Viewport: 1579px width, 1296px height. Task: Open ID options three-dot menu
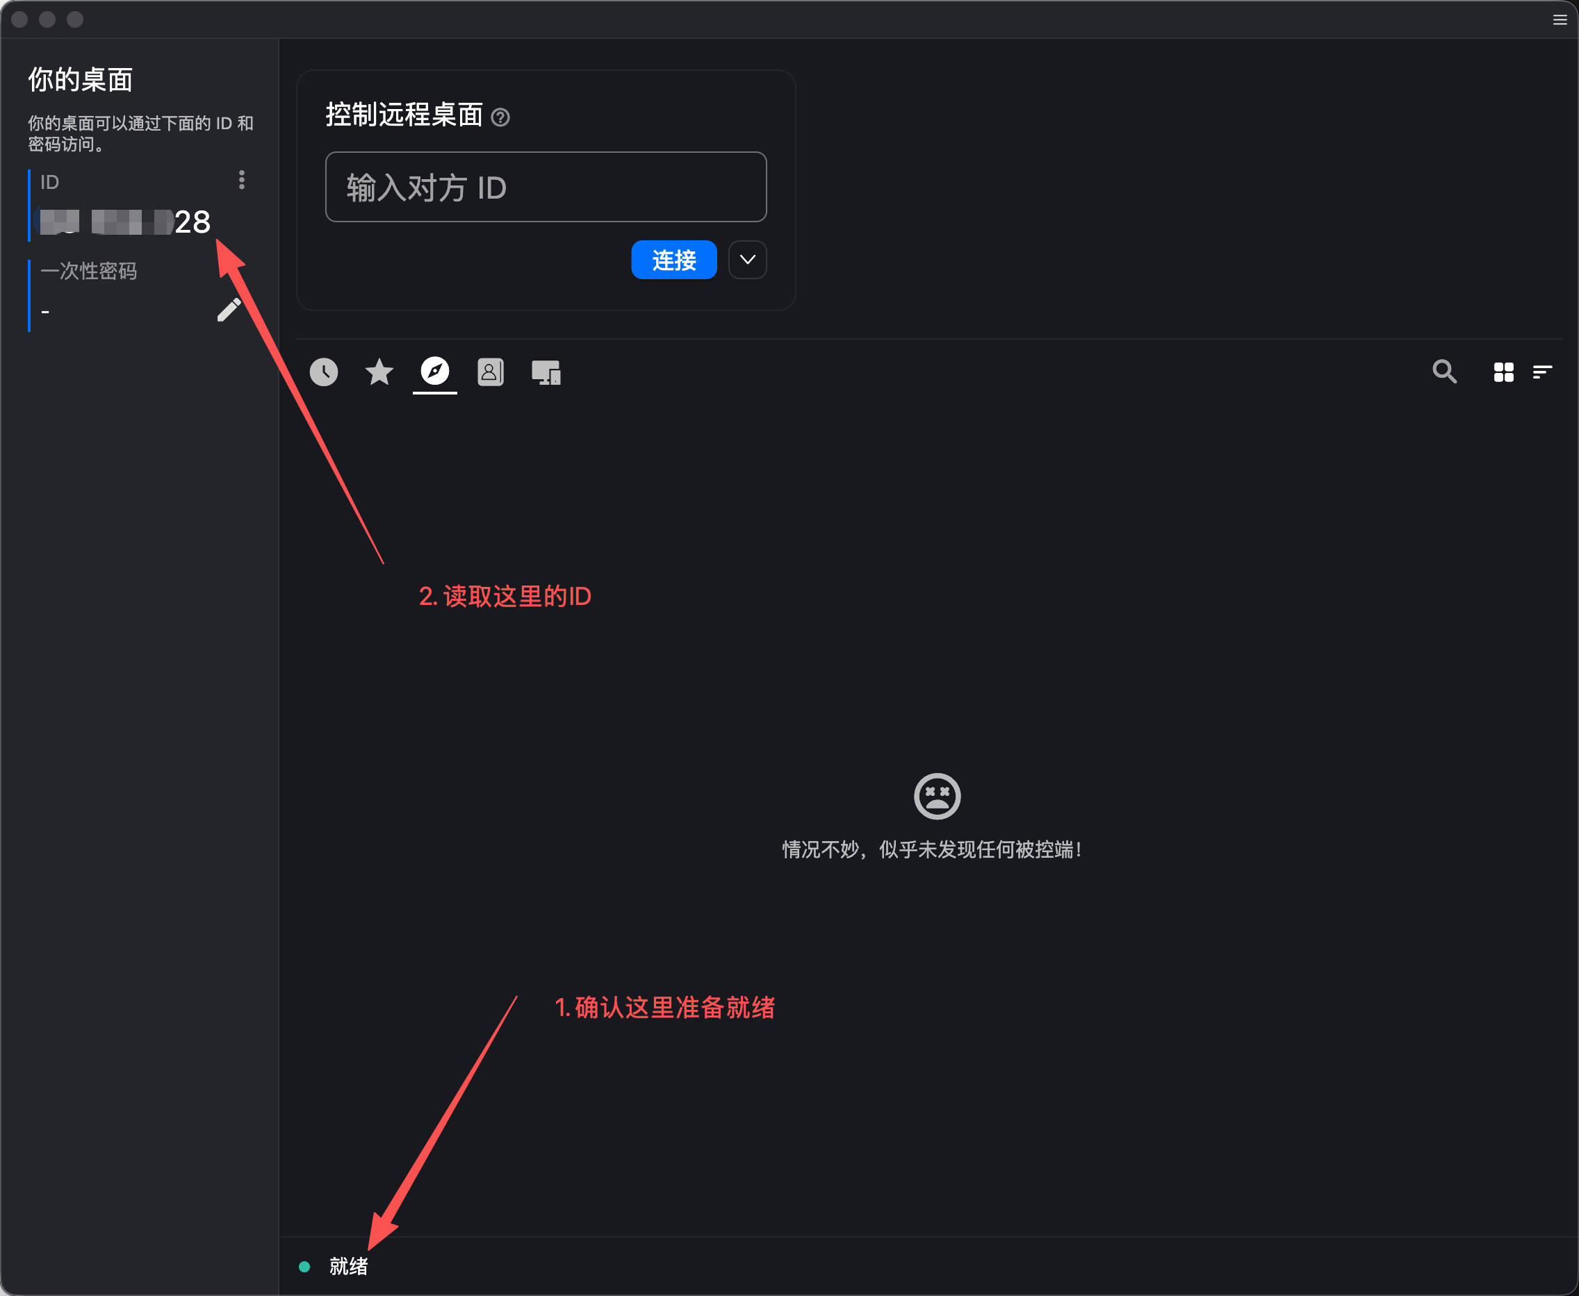[x=241, y=180]
